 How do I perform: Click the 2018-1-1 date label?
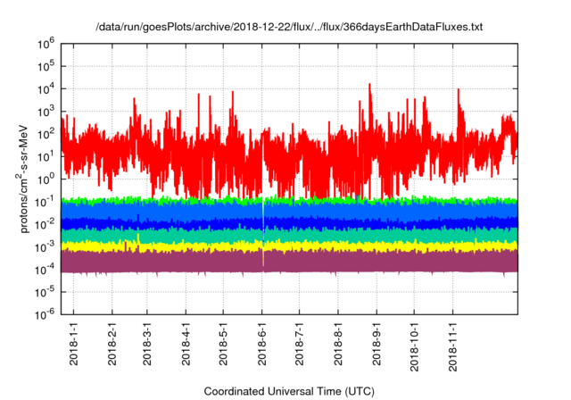(73, 344)
